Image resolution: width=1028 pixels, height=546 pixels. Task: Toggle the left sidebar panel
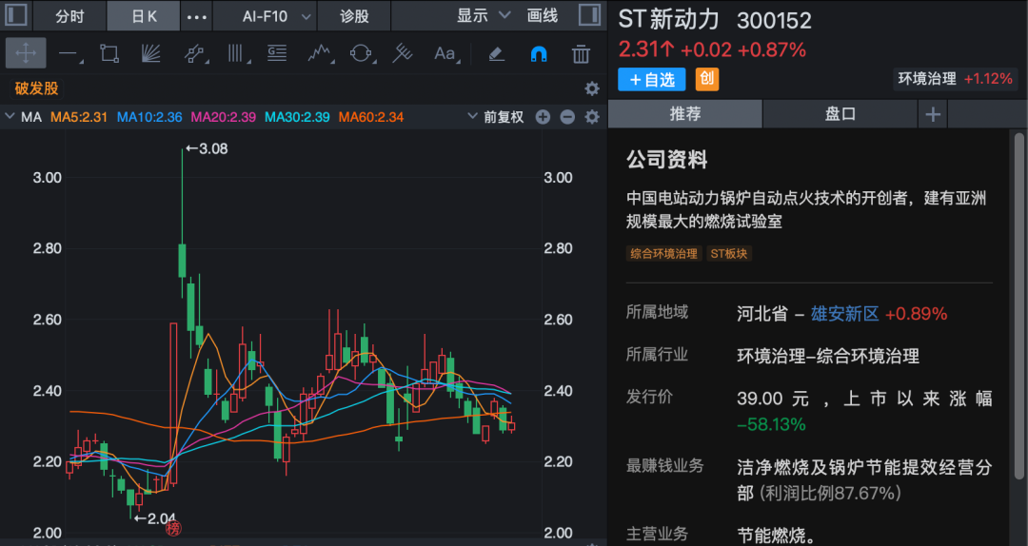(16, 16)
